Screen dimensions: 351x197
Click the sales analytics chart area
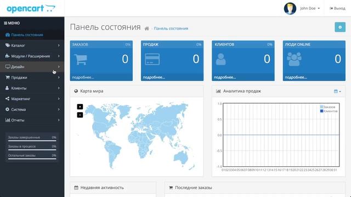tap(281, 135)
